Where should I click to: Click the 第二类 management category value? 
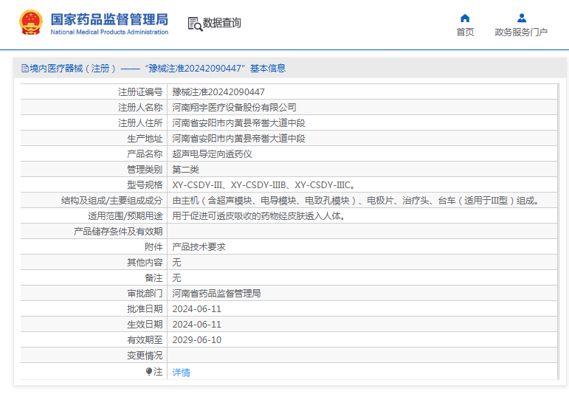[x=185, y=170]
